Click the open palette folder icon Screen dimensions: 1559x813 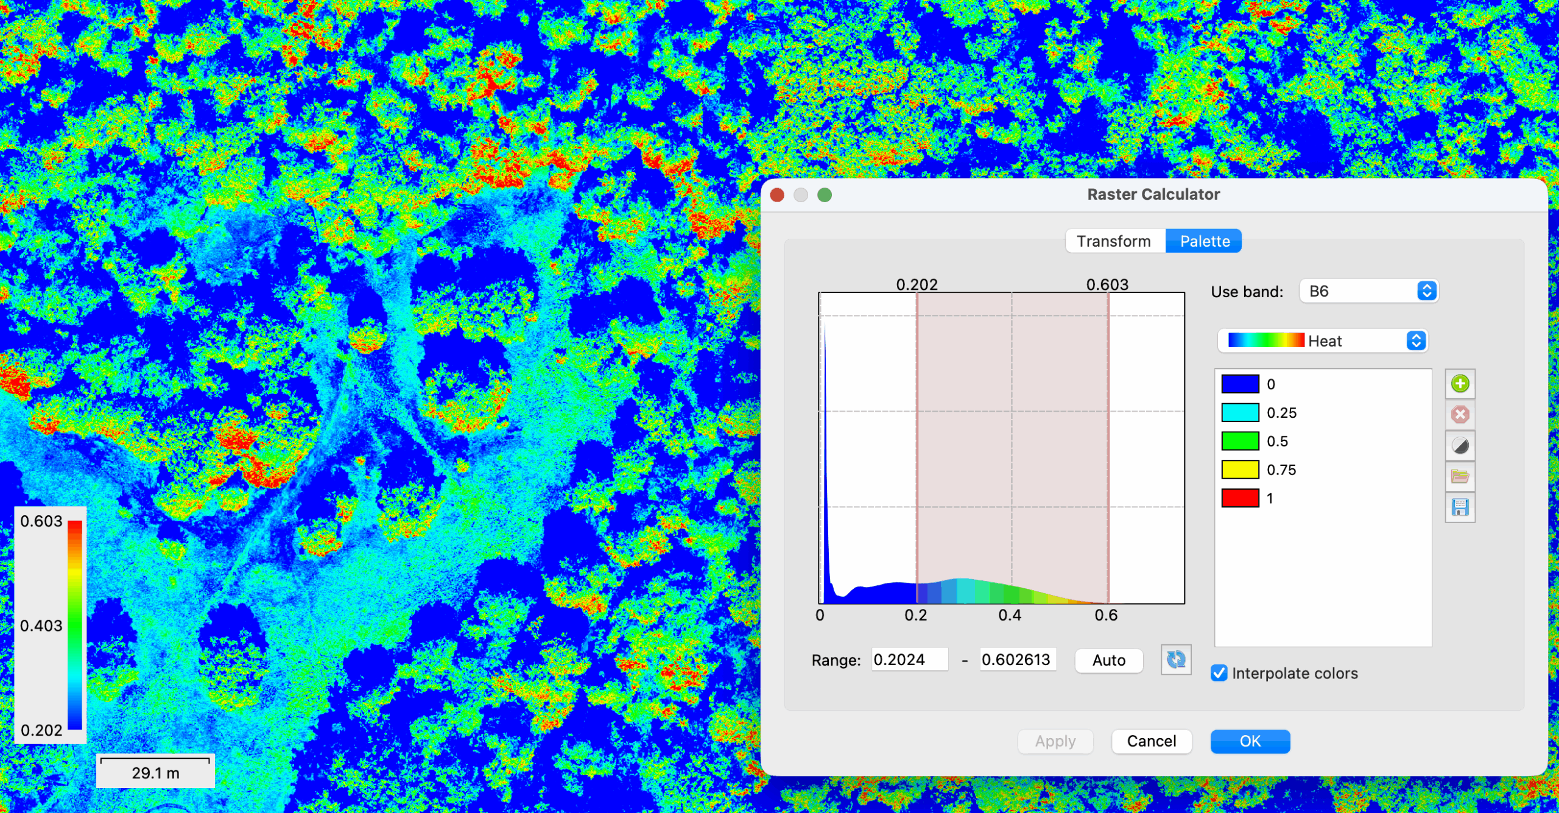click(x=1460, y=476)
